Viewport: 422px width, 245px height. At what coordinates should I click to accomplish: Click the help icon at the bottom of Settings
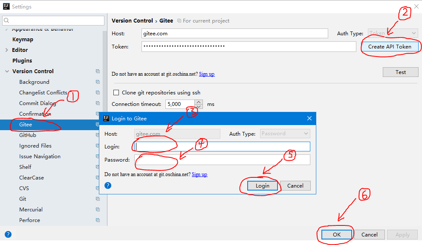[x=8, y=234]
